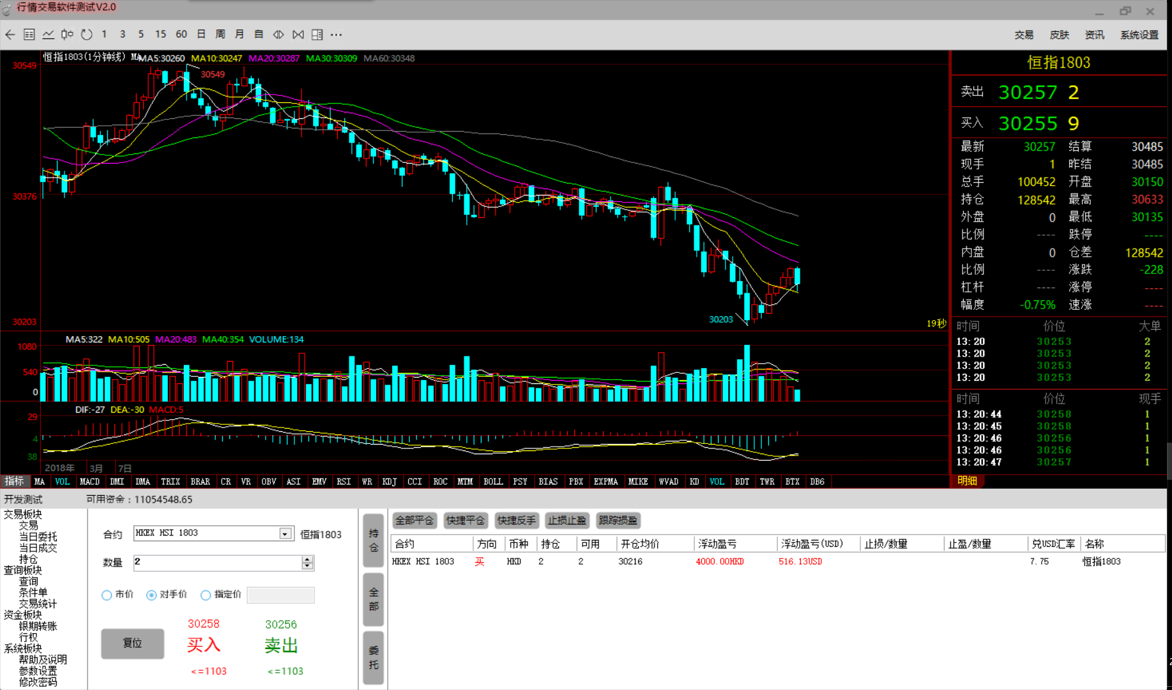1172x690 pixels.
Task: Click the 复位 reset button
Action: pos(132,643)
